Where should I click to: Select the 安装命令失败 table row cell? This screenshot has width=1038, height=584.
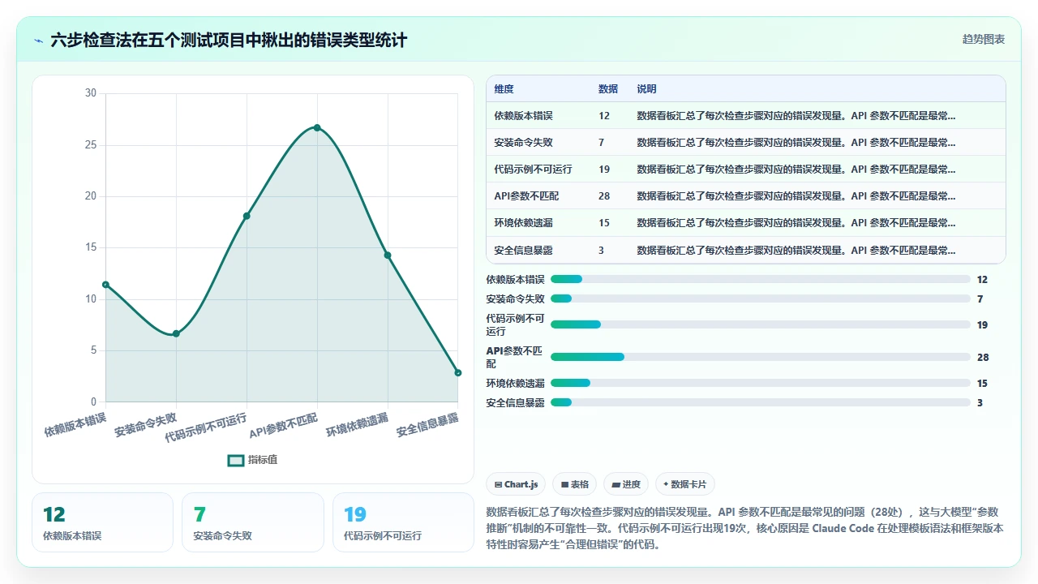coord(523,143)
